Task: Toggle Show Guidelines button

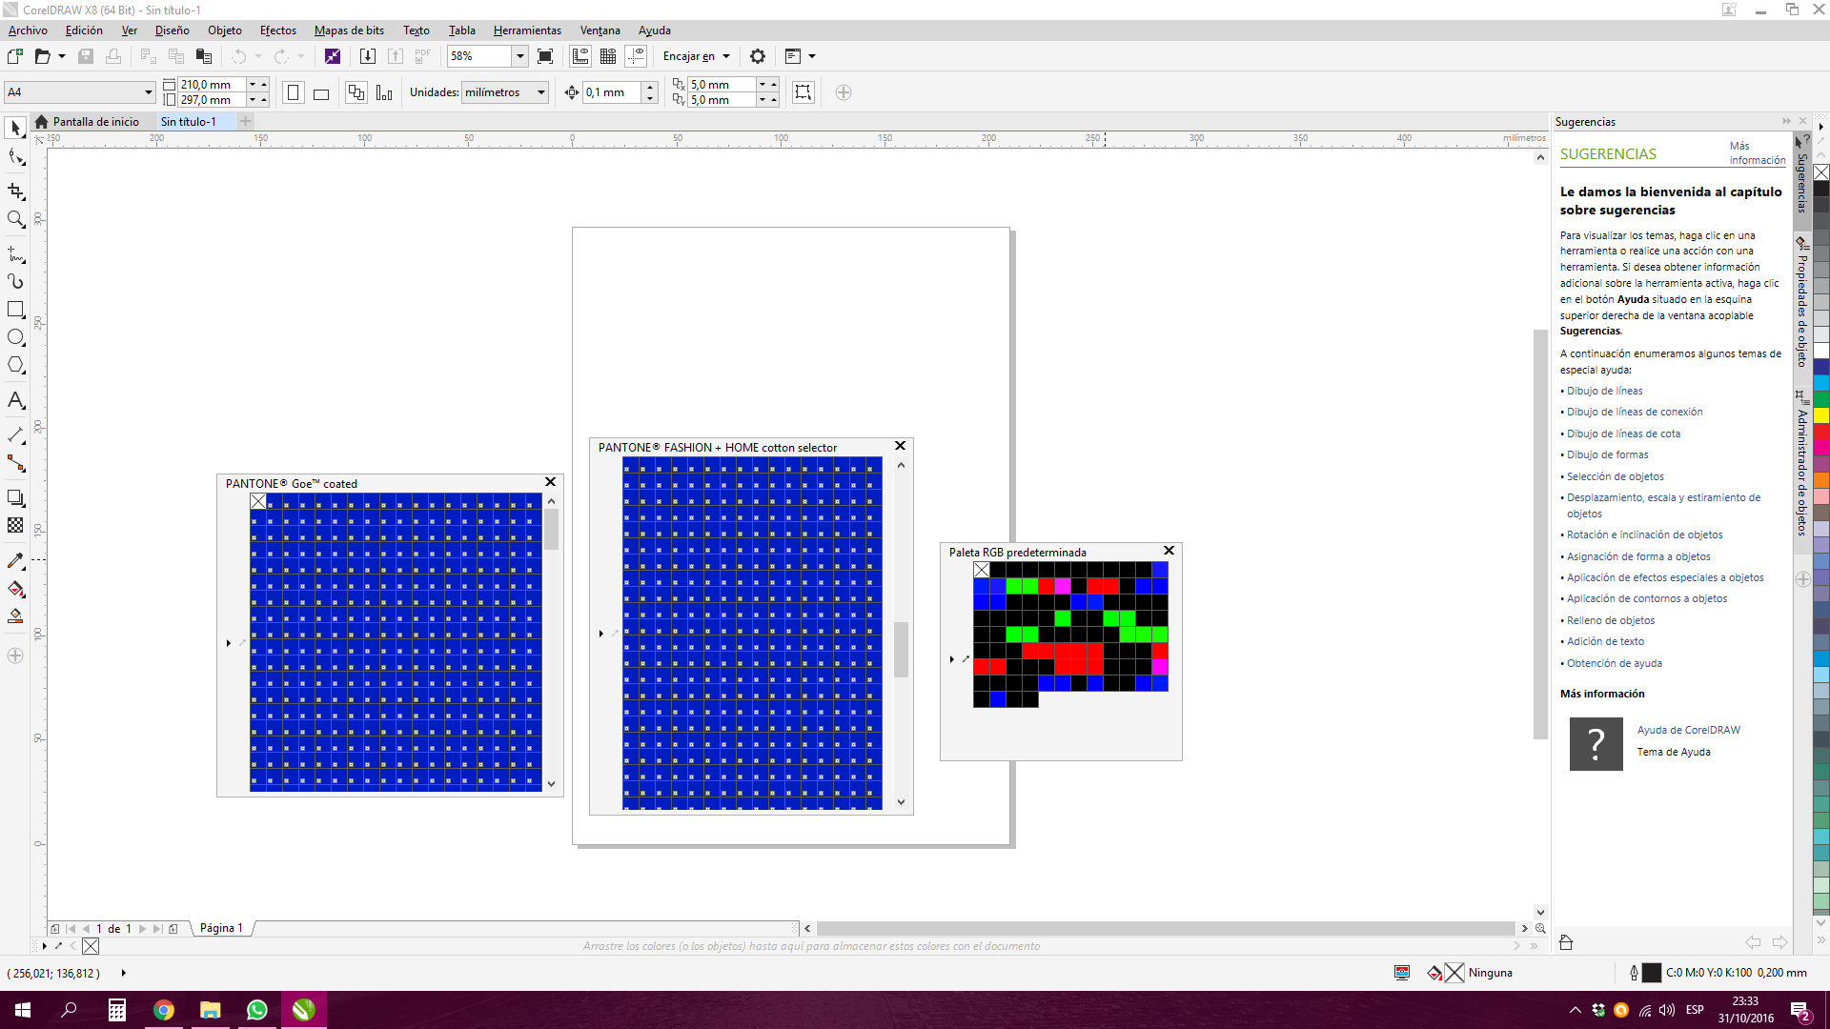Action: tap(636, 56)
